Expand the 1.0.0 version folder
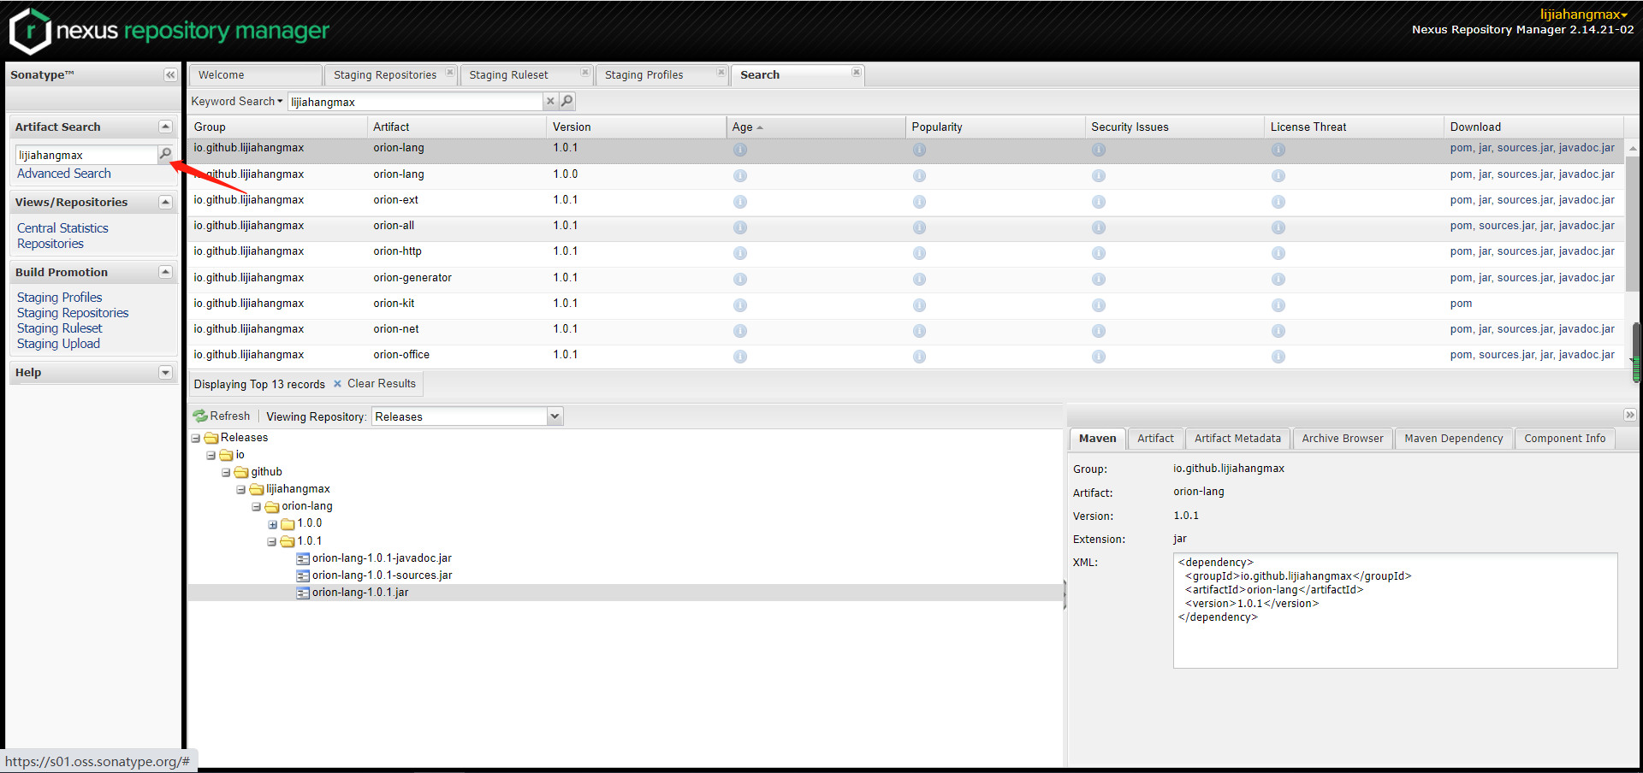Screen dimensions: 1643x773 (272, 524)
